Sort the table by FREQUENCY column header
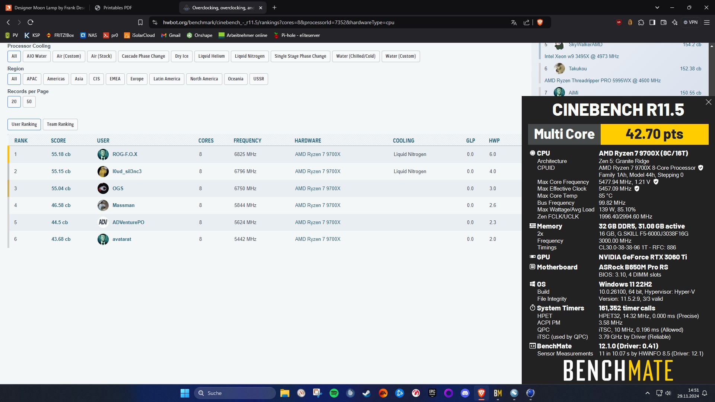This screenshot has height=402, width=715. 248,141
